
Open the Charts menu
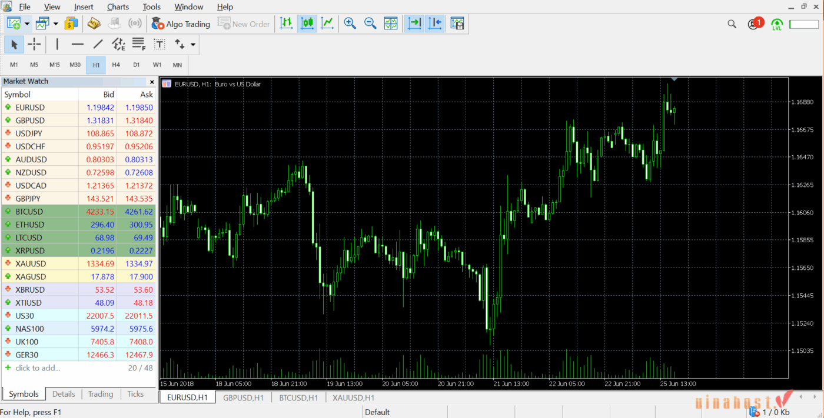(117, 6)
